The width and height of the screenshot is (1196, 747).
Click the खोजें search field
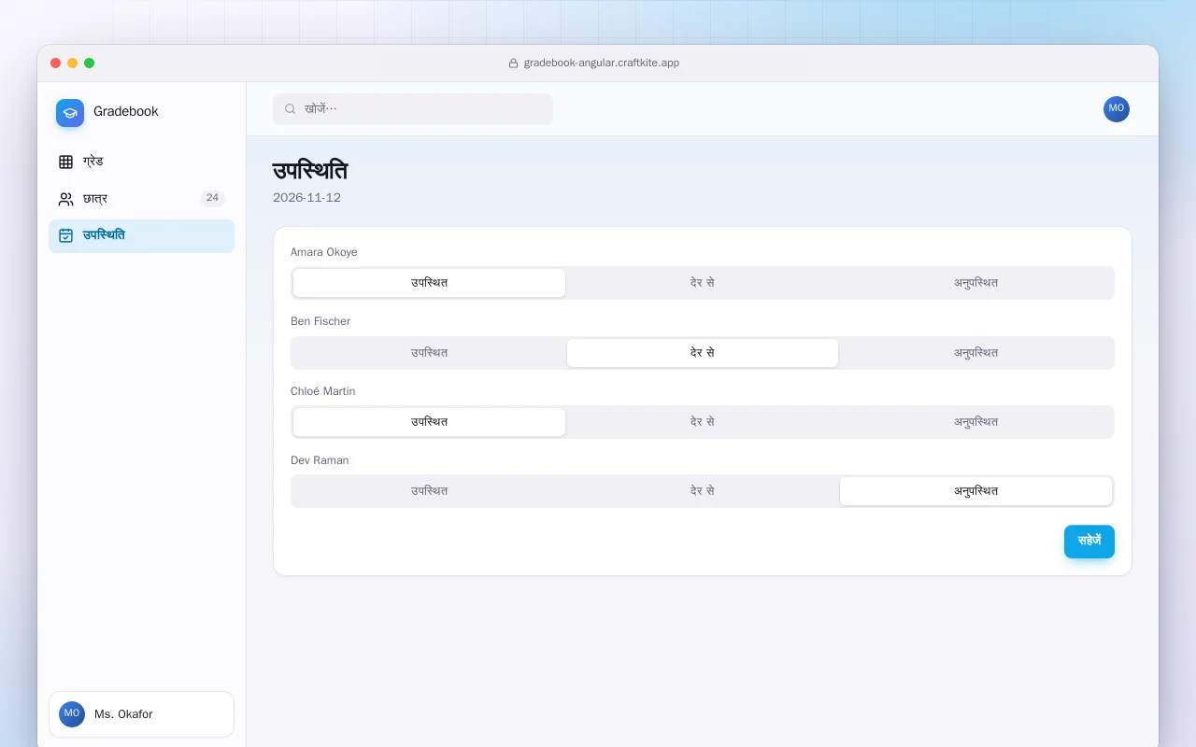click(x=413, y=109)
